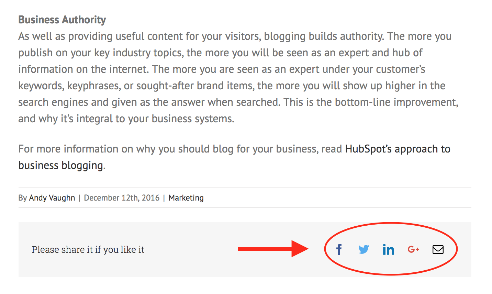Click the Google+ share icon
The width and height of the screenshot is (492, 294).
coord(413,249)
